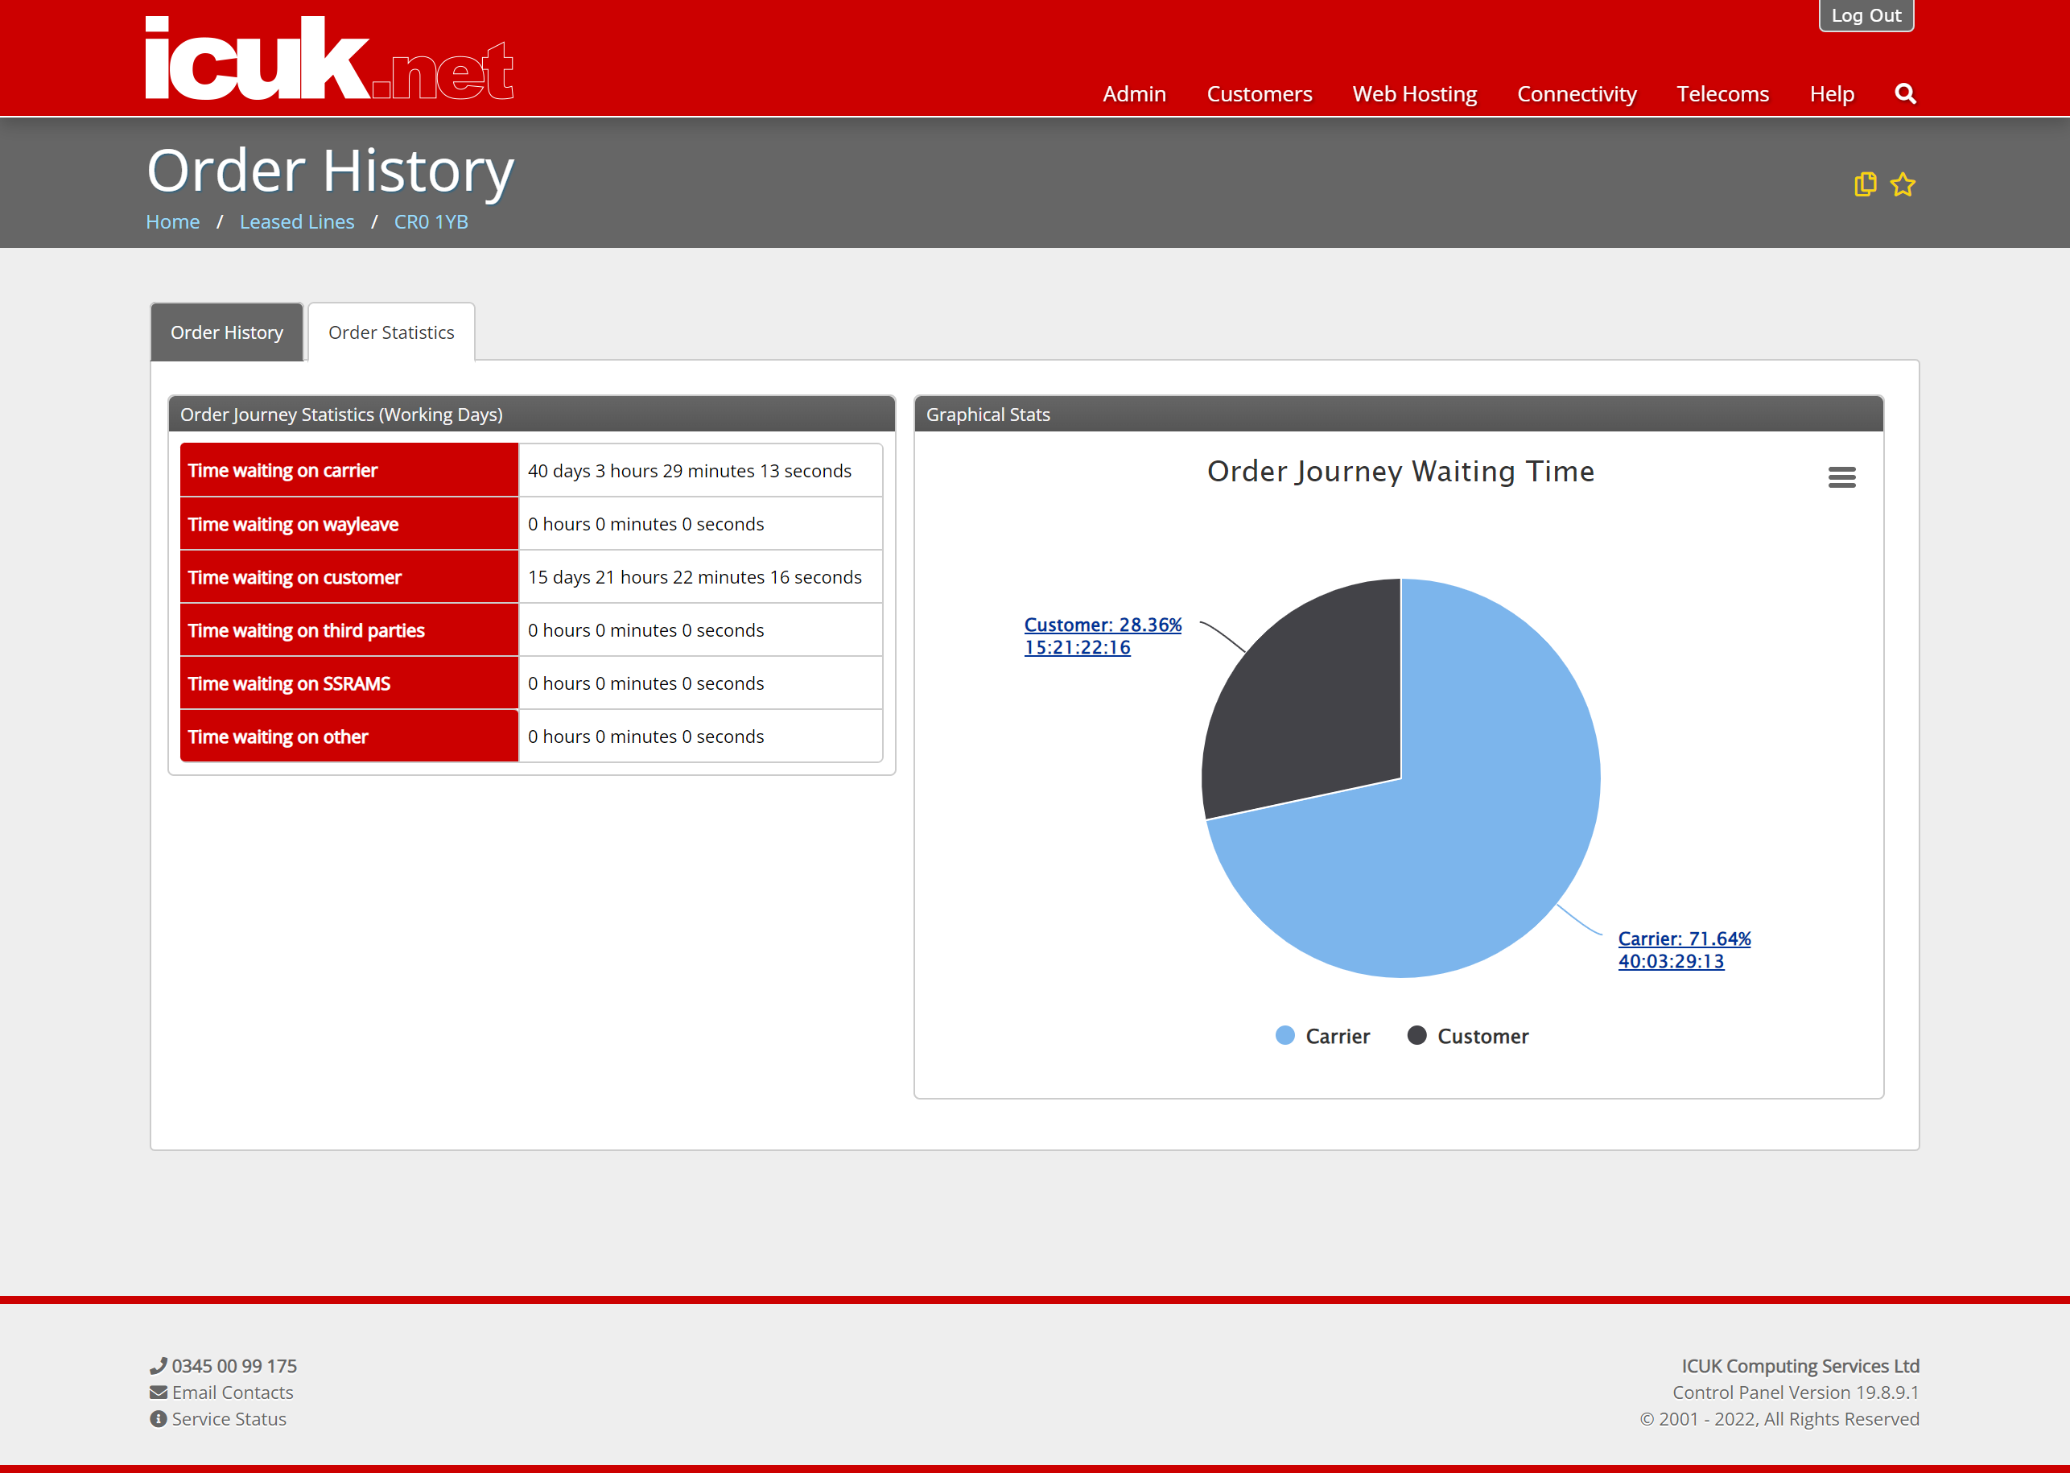The width and height of the screenshot is (2070, 1473).
Task: Toggle the Customer legend item
Action: point(1467,1036)
